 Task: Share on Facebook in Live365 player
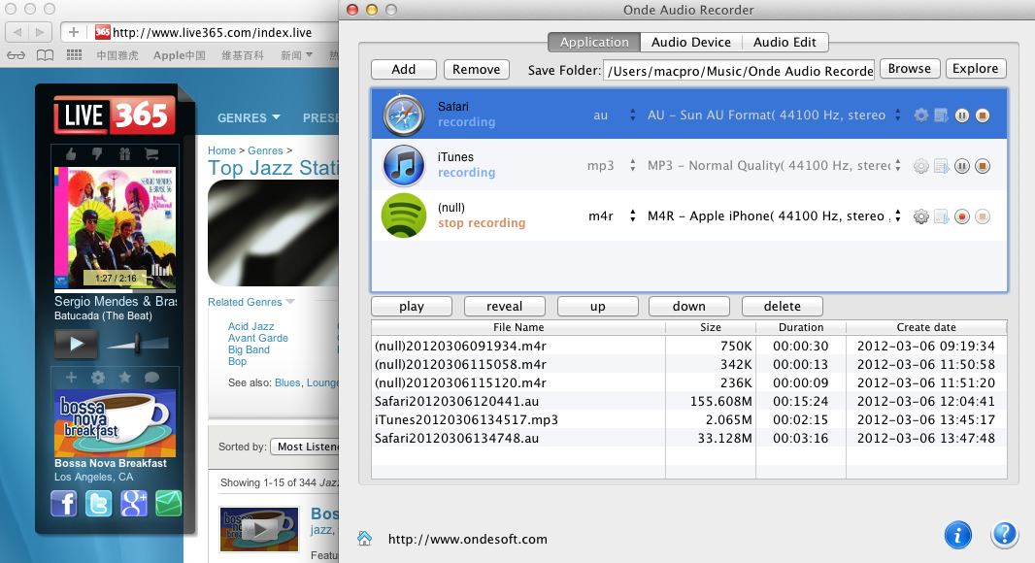click(x=64, y=503)
